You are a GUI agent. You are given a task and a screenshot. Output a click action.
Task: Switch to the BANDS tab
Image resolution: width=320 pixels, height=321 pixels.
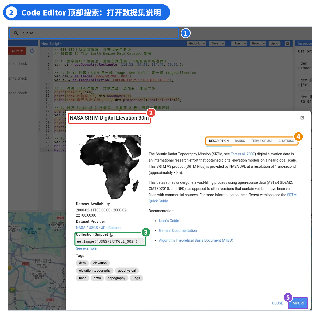[x=240, y=141]
